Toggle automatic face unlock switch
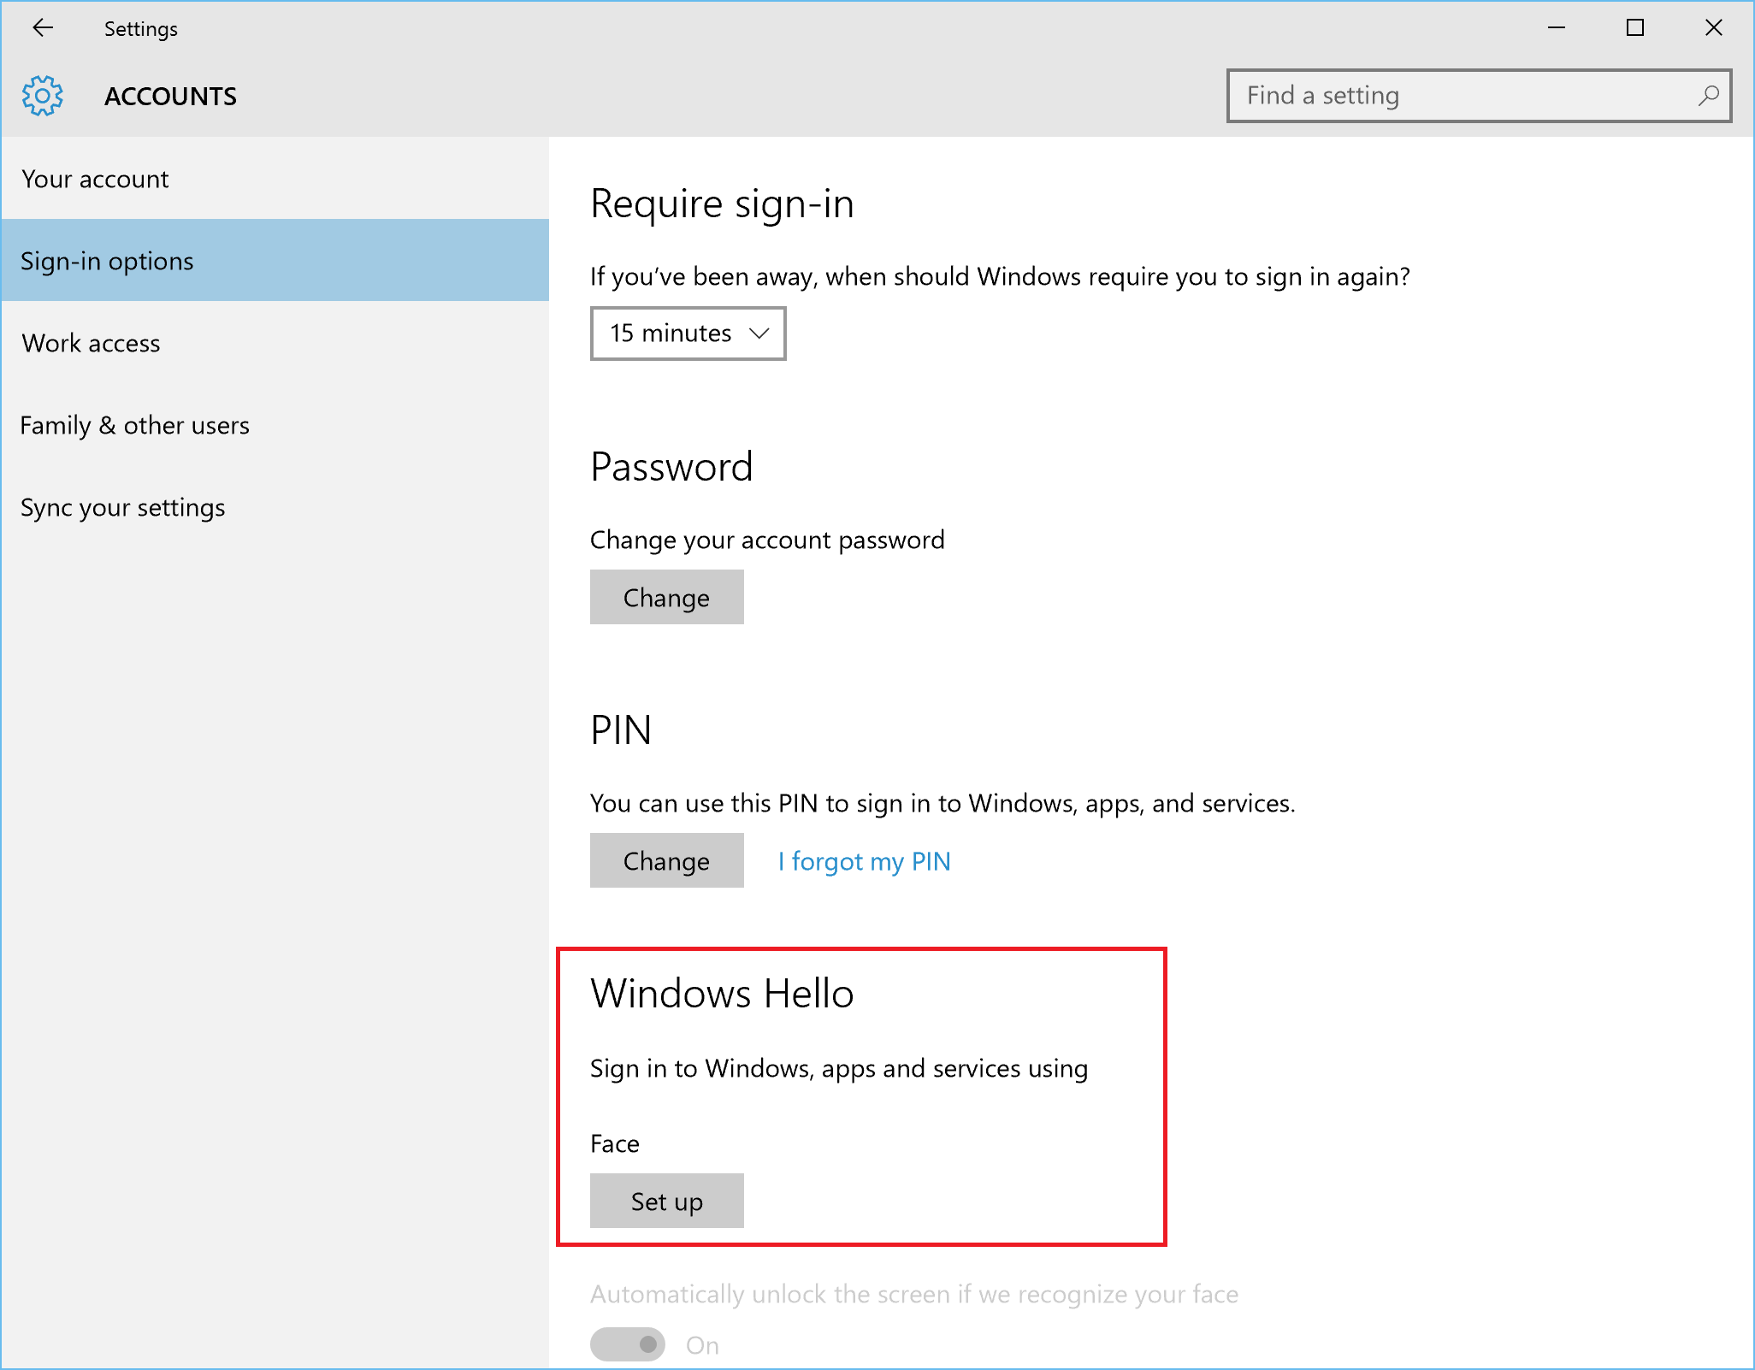 (x=628, y=1344)
